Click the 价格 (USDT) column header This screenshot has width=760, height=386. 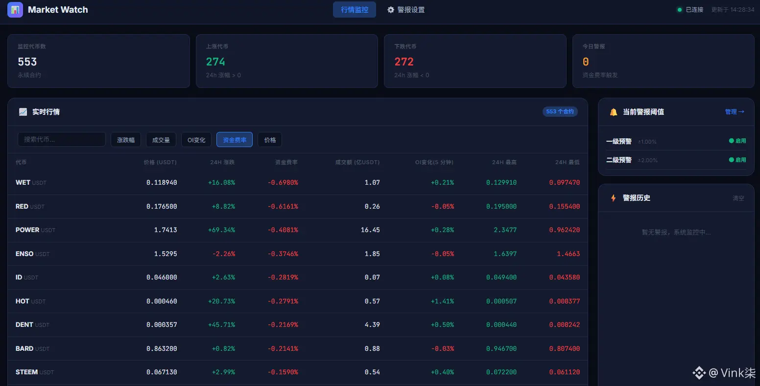[160, 162]
